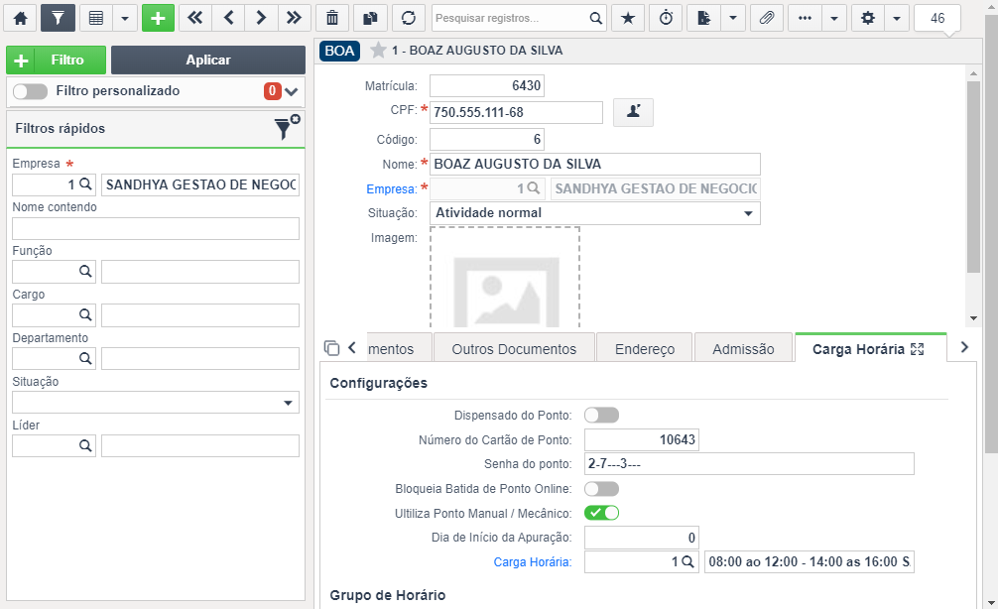Screen dimensions: 998x609
Task: Duplicate the current record icon
Action: point(370,18)
